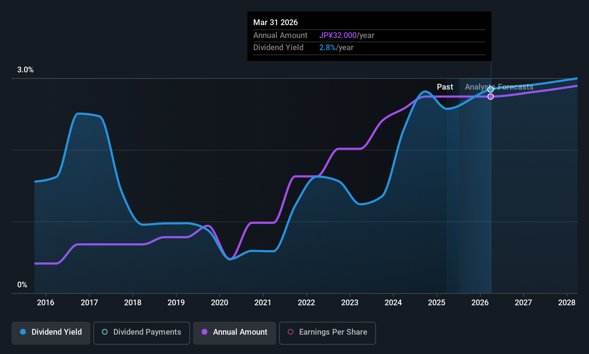Click the 2028 x-axis label

click(567, 303)
